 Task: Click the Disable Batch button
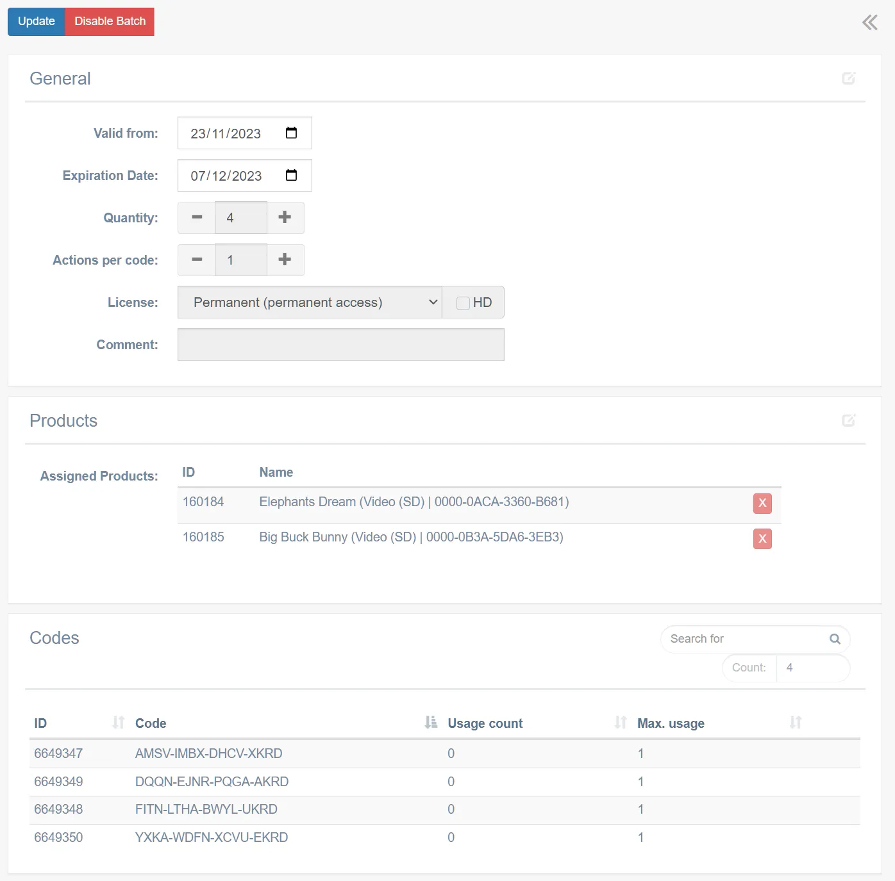(110, 21)
